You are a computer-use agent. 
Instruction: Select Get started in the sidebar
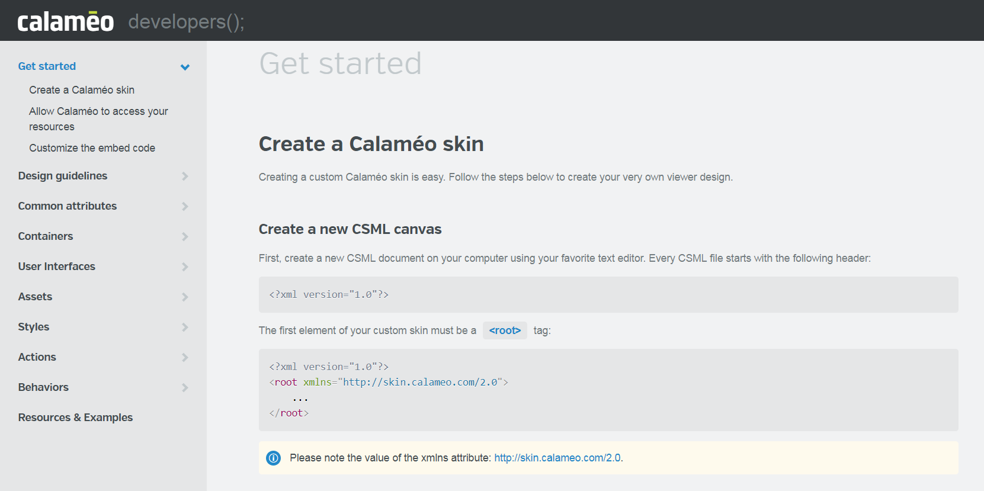pos(47,66)
